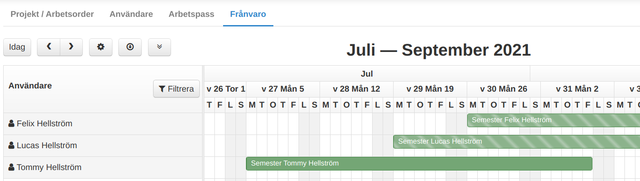The width and height of the screenshot is (640, 181).
Task: Switch to Projekt / Arbetsorder tab
Action: pyautogui.click(x=52, y=14)
